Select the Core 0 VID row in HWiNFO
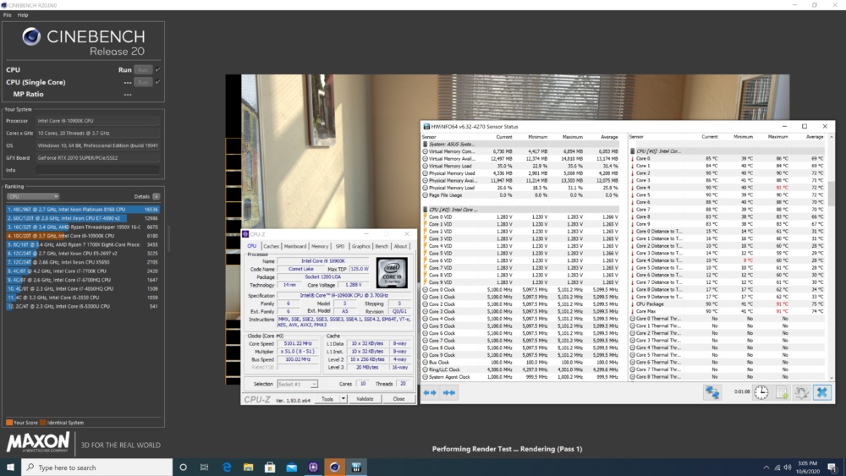 (521, 217)
